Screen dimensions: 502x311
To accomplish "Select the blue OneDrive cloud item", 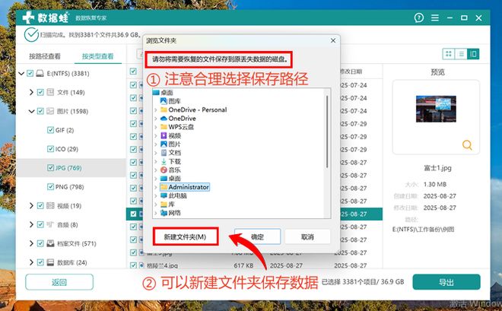I will tap(178, 119).
